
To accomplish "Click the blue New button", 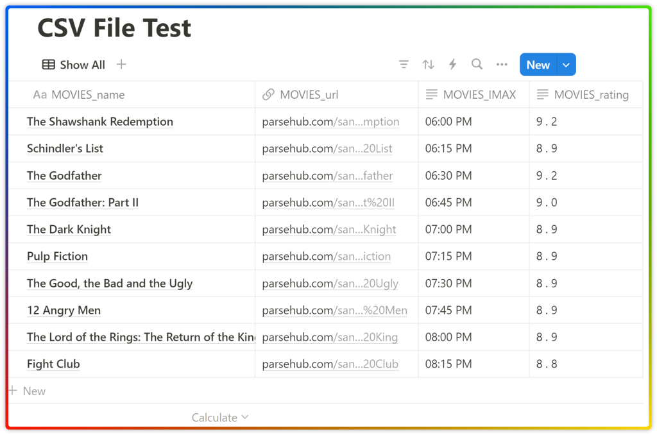I will 538,65.
